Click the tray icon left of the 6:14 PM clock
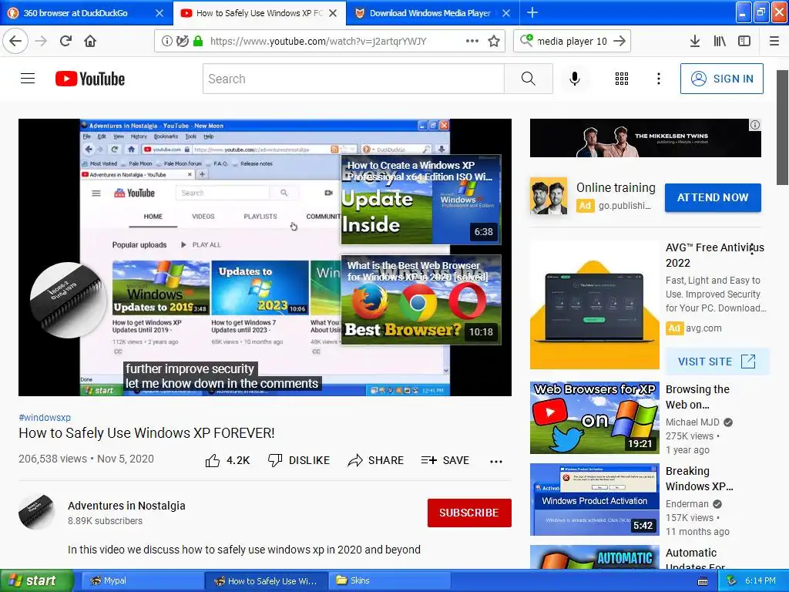 pos(732,580)
